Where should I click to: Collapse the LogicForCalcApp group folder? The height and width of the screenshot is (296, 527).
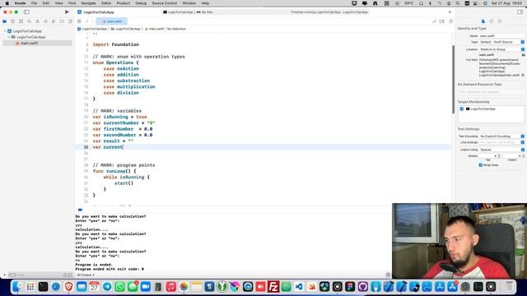click(x=9, y=37)
